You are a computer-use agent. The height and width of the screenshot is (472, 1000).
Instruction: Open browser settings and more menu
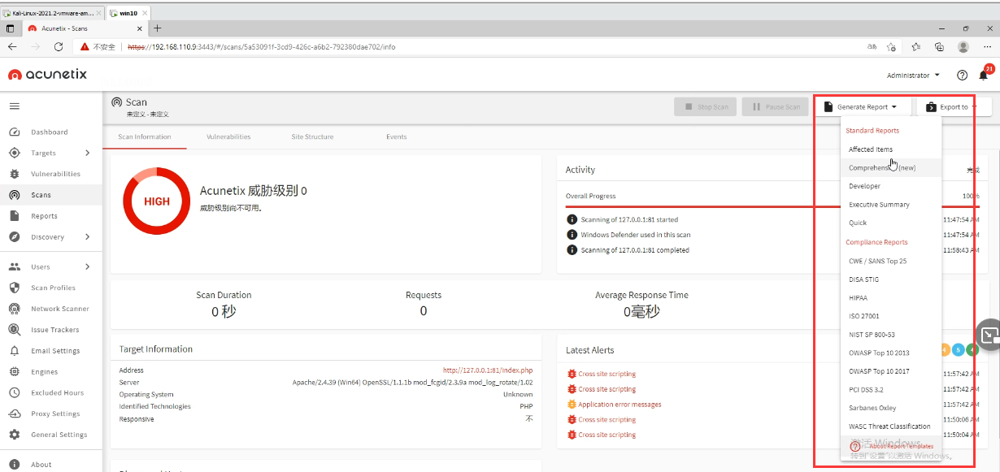[x=987, y=47]
